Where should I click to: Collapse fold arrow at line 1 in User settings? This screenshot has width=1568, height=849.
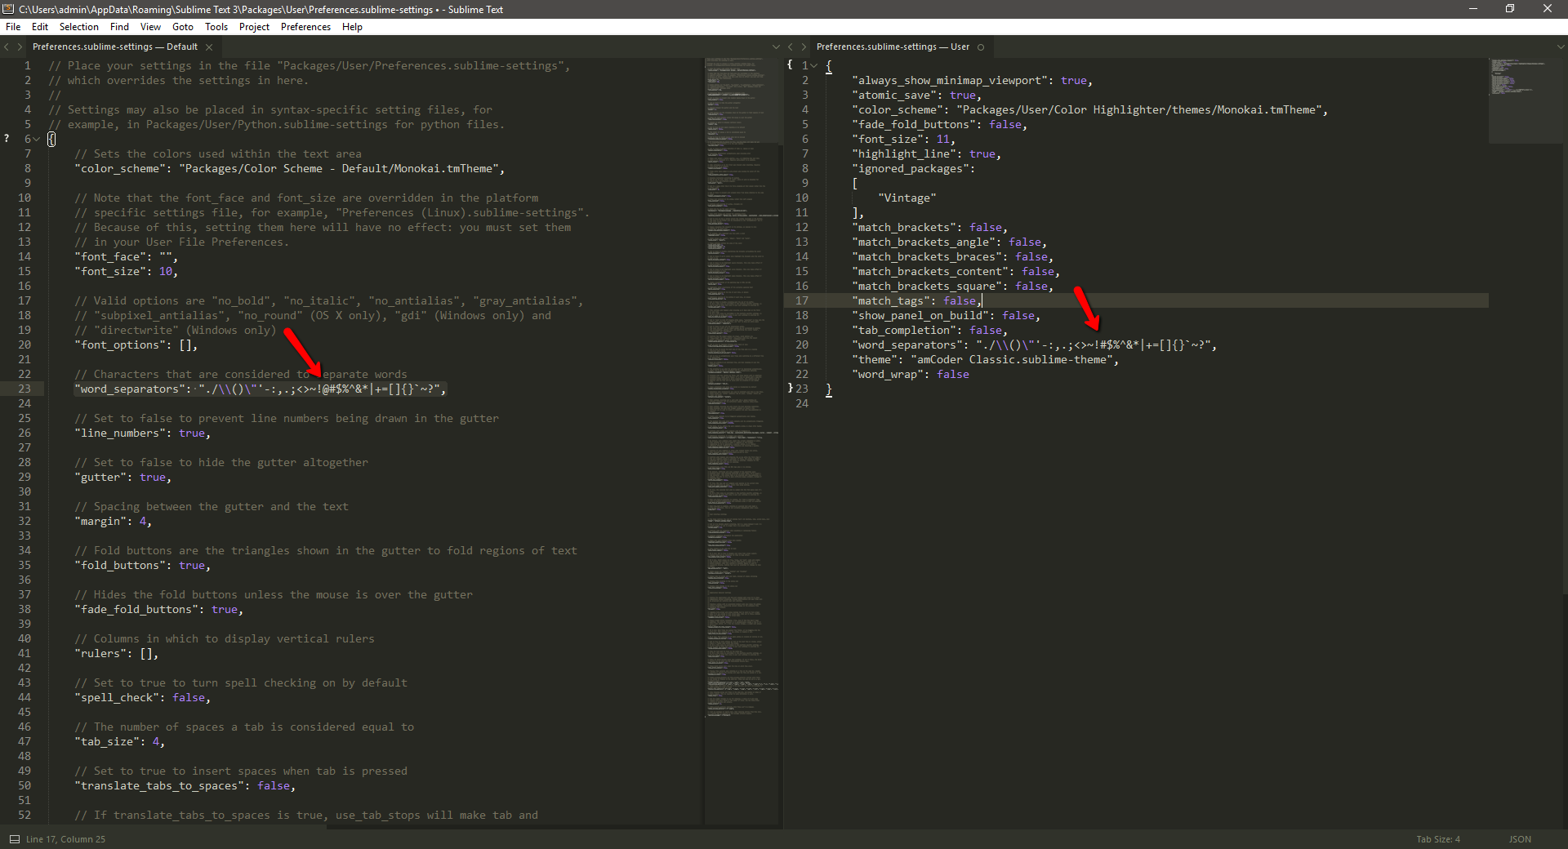point(814,66)
